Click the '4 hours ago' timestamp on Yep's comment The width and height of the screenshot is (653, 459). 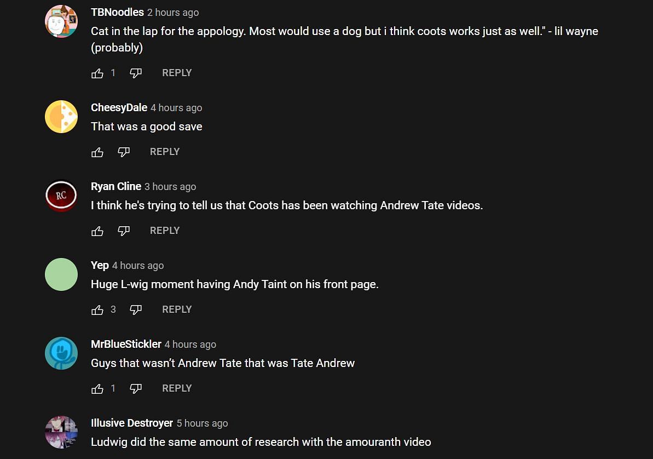[138, 266]
